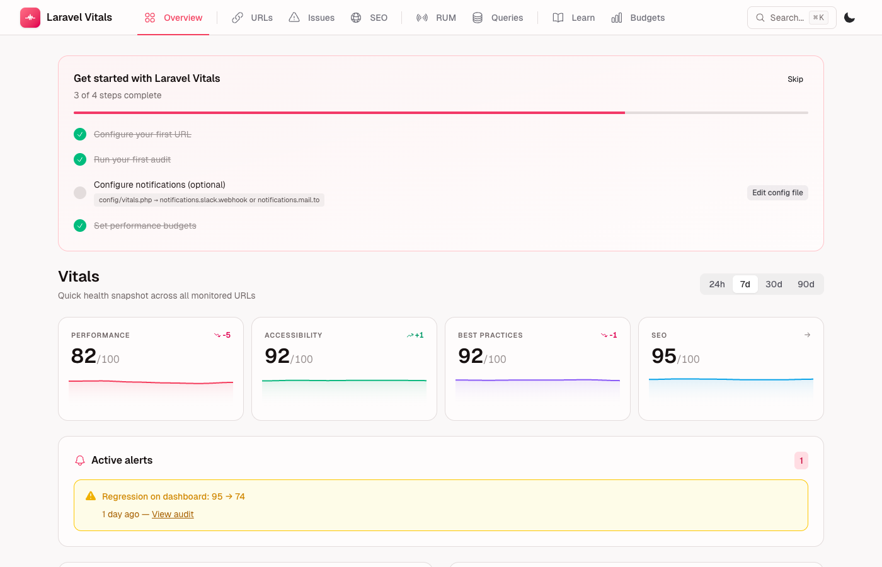
Task: Open the RUM tab
Action: (436, 18)
